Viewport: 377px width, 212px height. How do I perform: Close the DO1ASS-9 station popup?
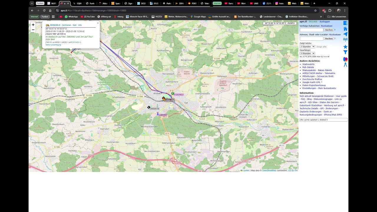98,23
